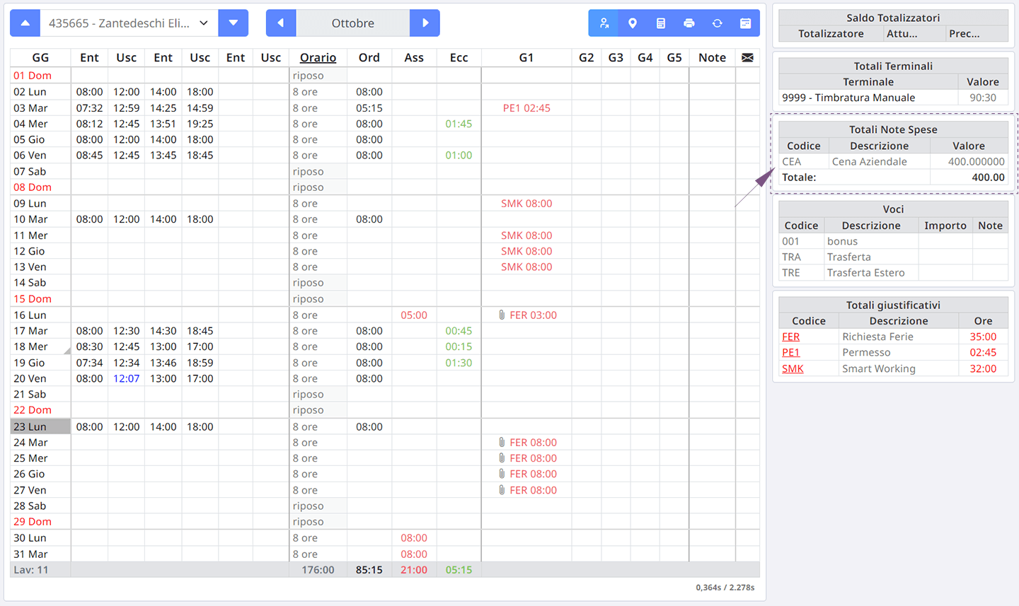Go to previous month arrow

[x=281, y=23]
